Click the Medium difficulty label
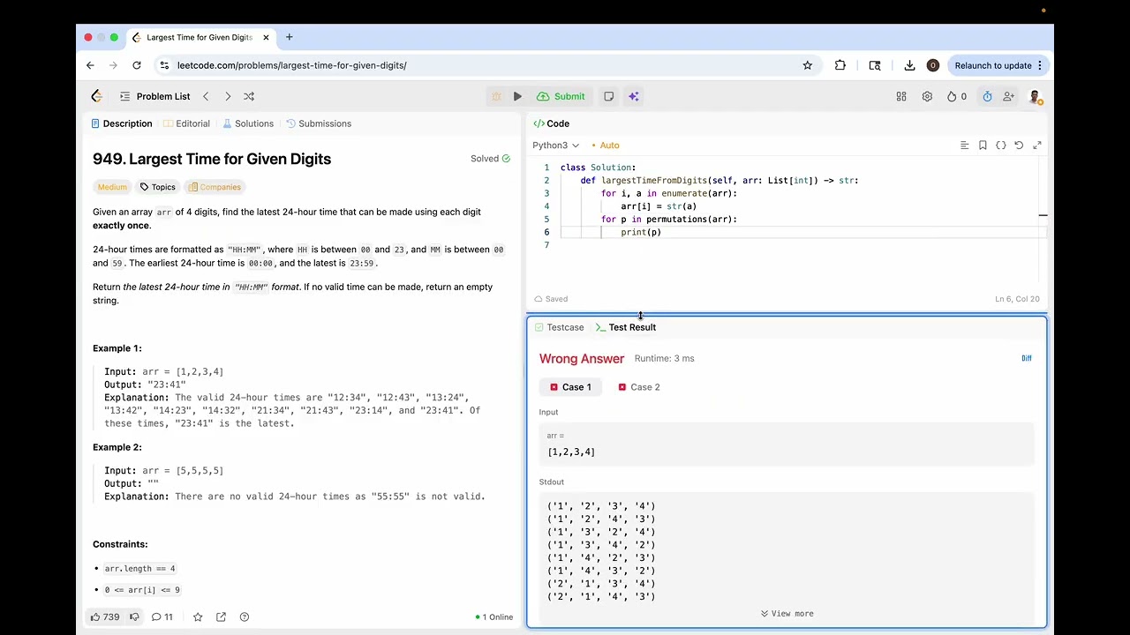 click(112, 187)
